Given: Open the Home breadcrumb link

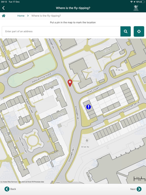Looking at the screenshot, I should tap(21, 16).
